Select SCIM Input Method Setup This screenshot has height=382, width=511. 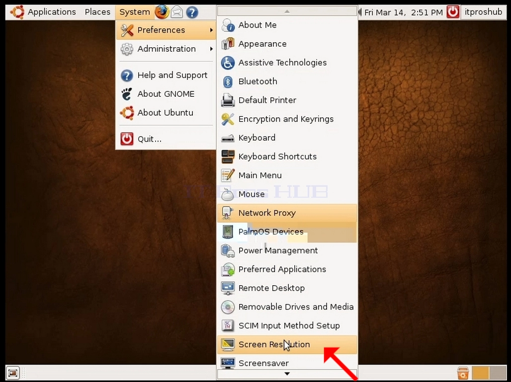click(287, 326)
